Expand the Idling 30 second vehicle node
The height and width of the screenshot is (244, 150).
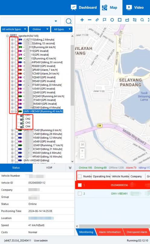(12, 62)
